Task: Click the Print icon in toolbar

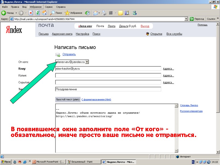Action: coord(104,13)
